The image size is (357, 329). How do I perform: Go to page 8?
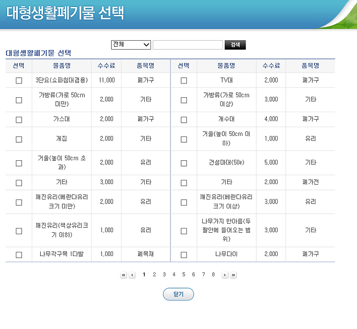[x=213, y=274]
